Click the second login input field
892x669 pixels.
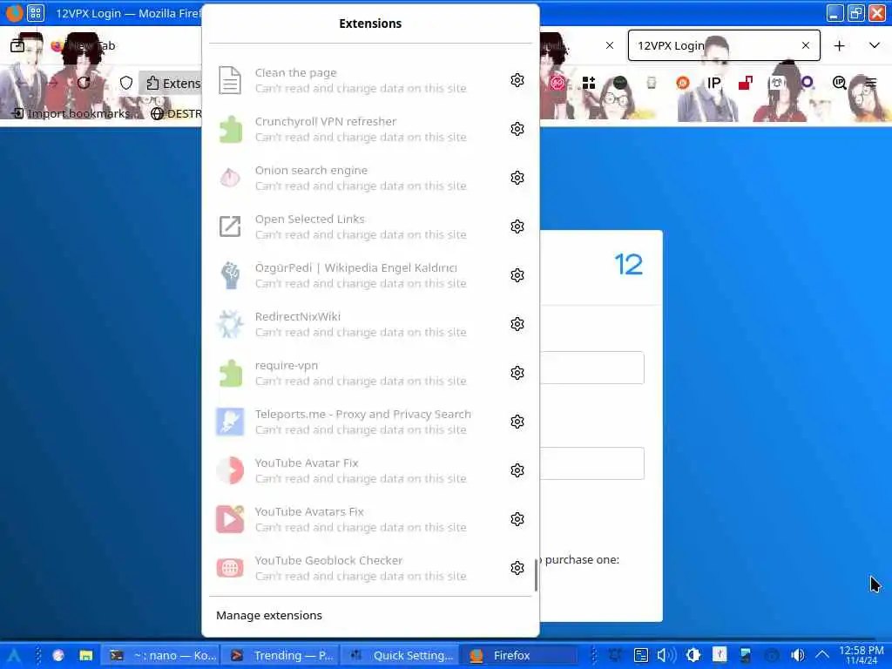click(591, 463)
